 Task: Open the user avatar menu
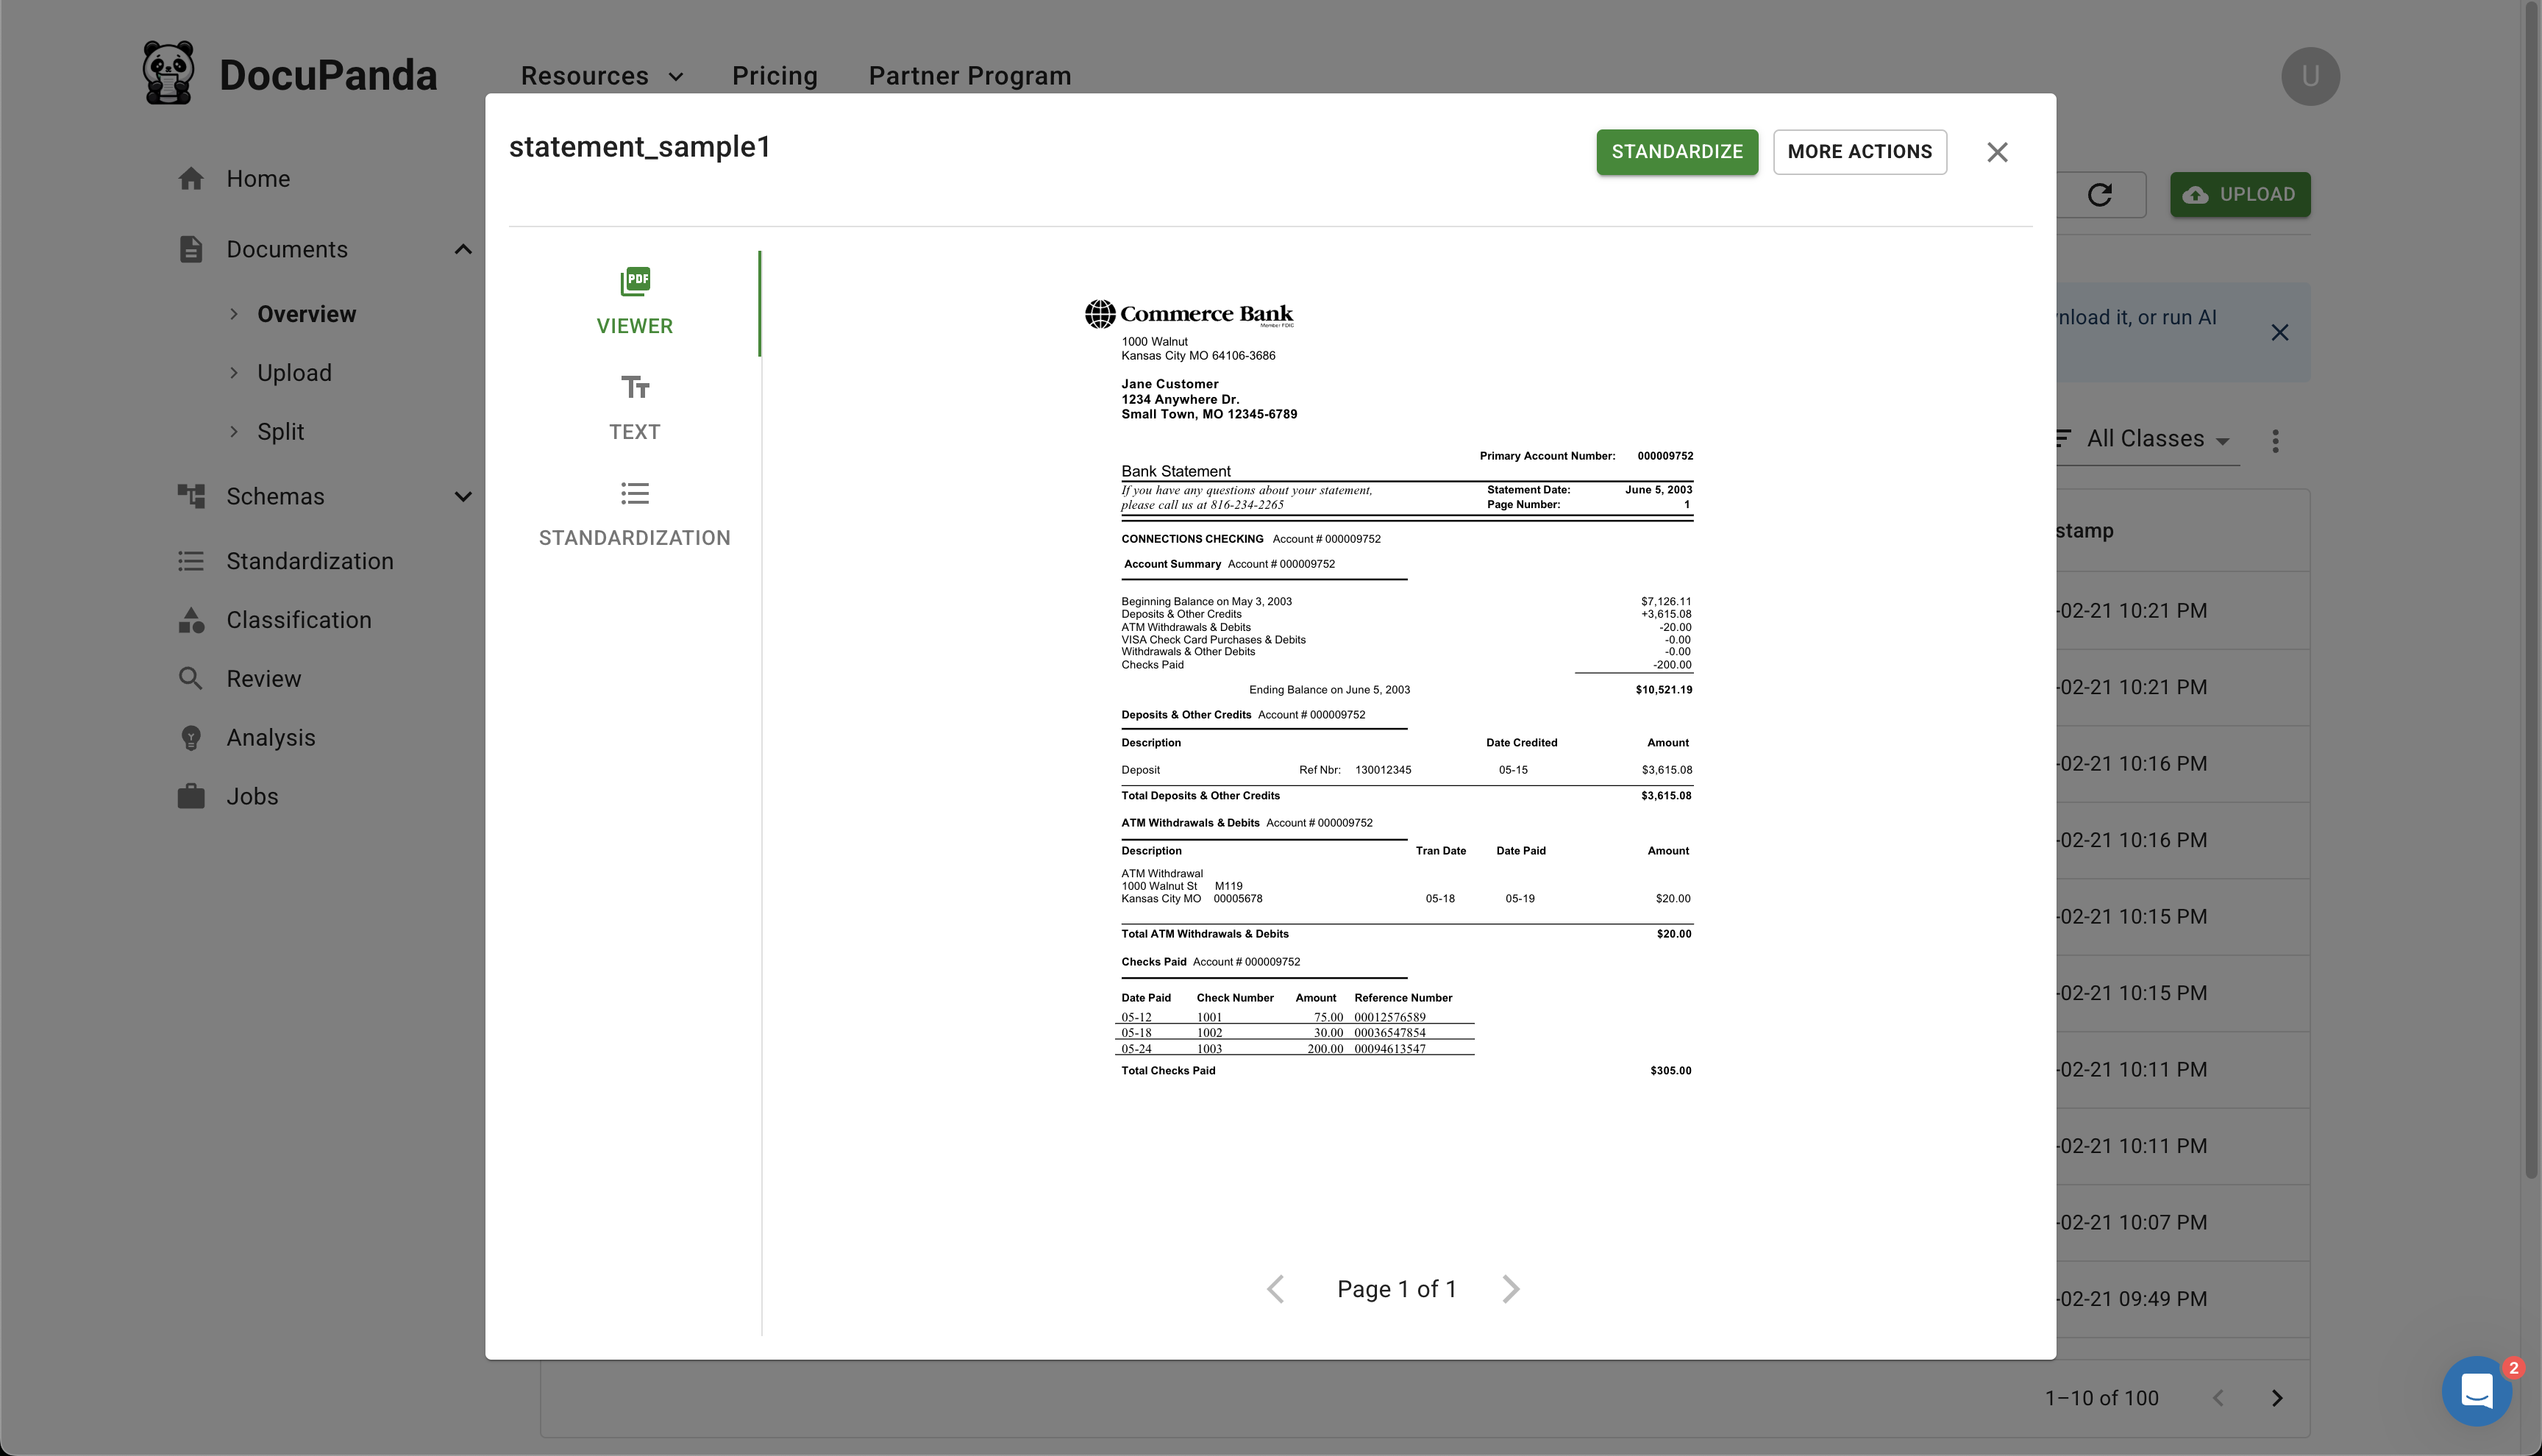click(x=2309, y=76)
